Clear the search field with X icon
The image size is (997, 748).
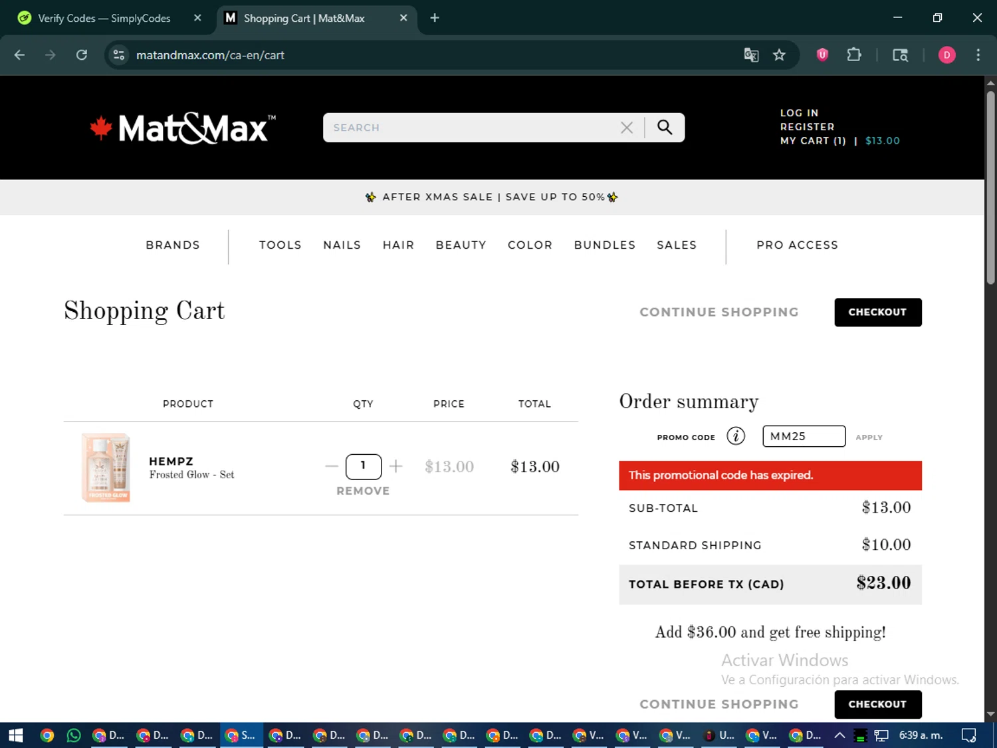point(626,128)
